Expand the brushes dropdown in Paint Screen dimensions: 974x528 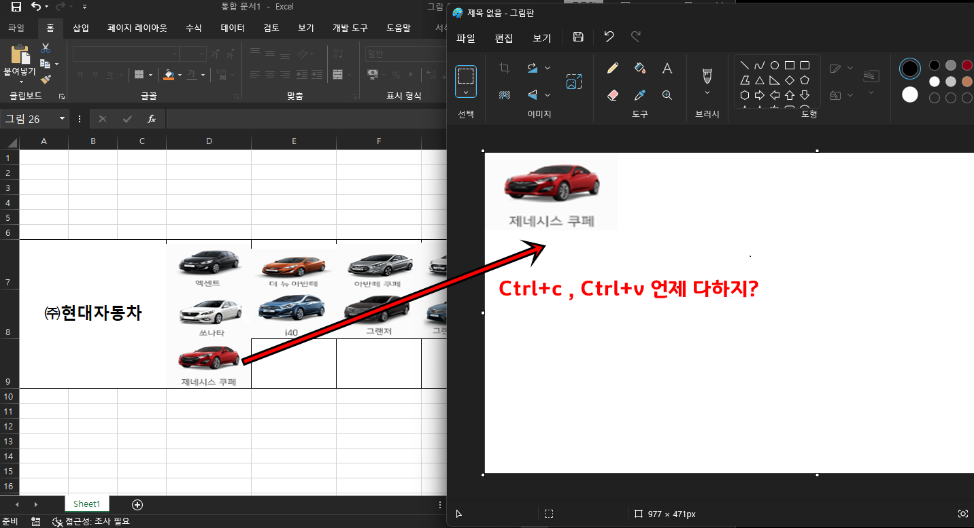(x=707, y=92)
